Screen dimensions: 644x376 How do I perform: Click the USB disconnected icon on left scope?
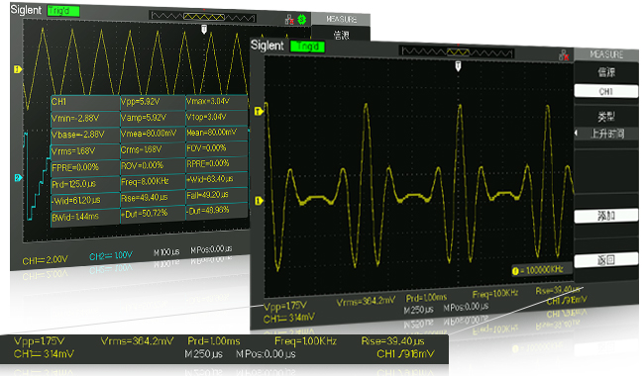point(289,20)
